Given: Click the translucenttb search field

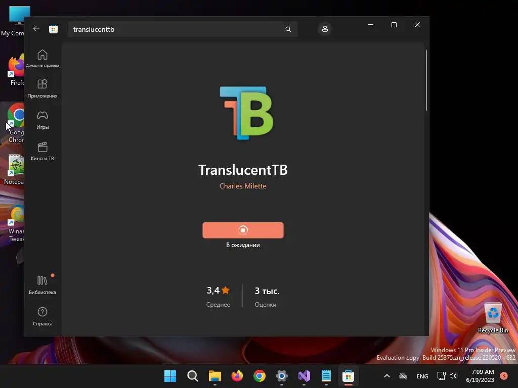Looking at the screenshot, I should (182, 29).
